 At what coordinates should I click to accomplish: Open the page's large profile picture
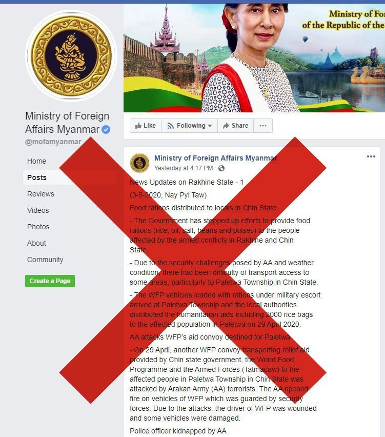[x=71, y=55]
